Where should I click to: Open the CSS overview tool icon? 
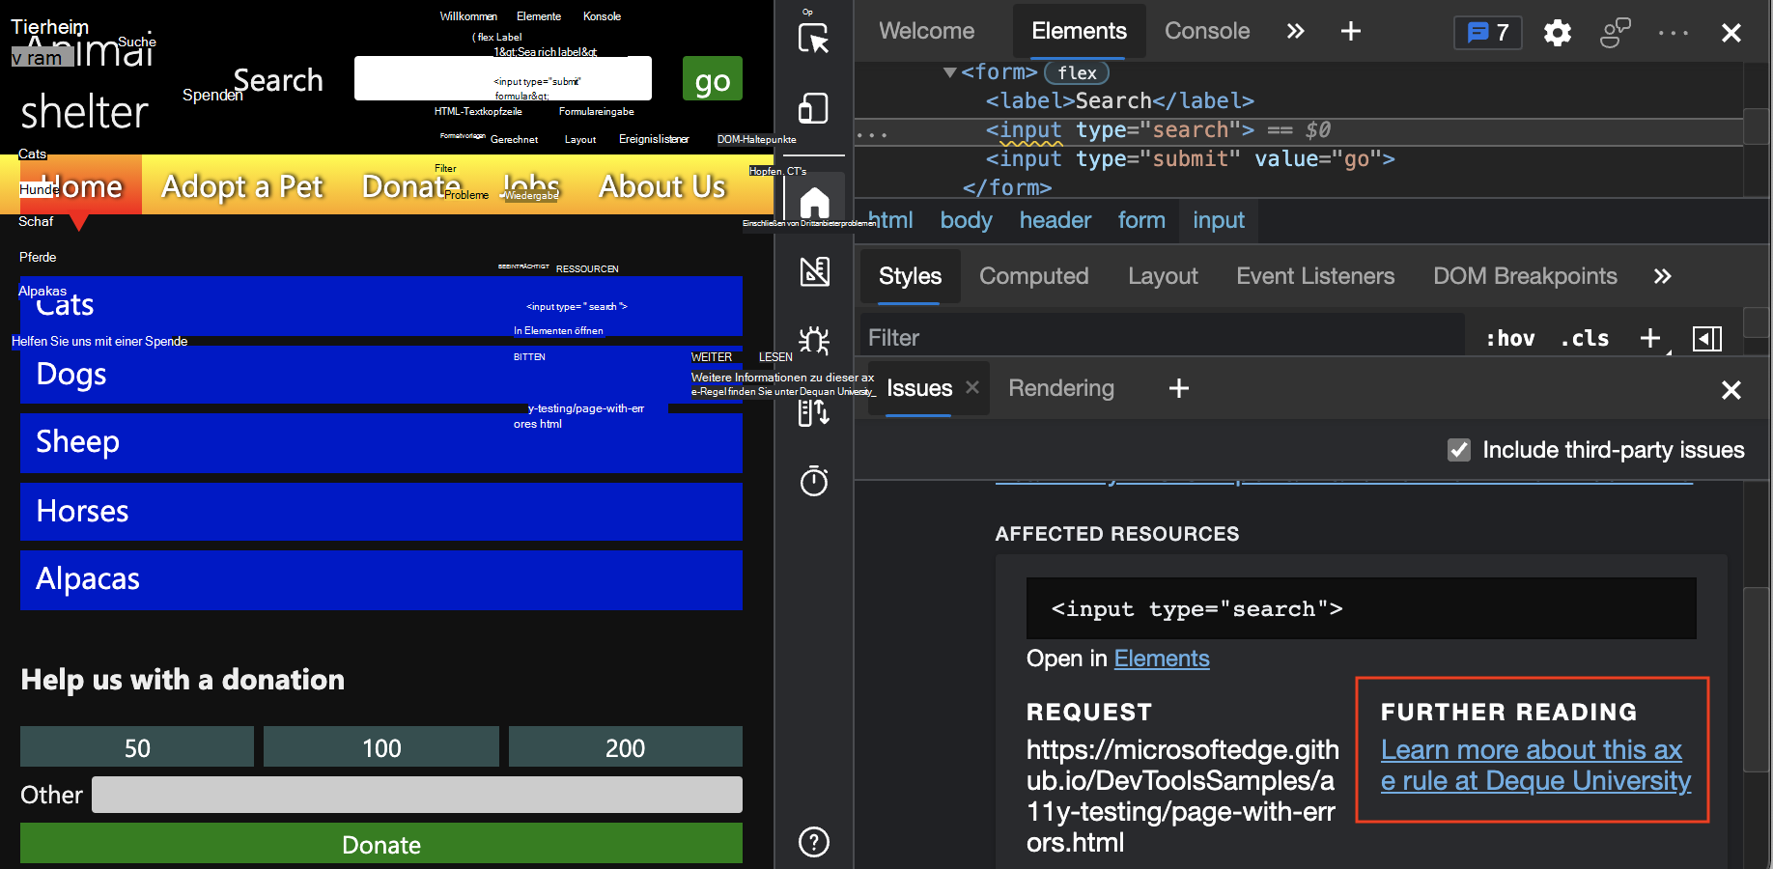point(814,271)
